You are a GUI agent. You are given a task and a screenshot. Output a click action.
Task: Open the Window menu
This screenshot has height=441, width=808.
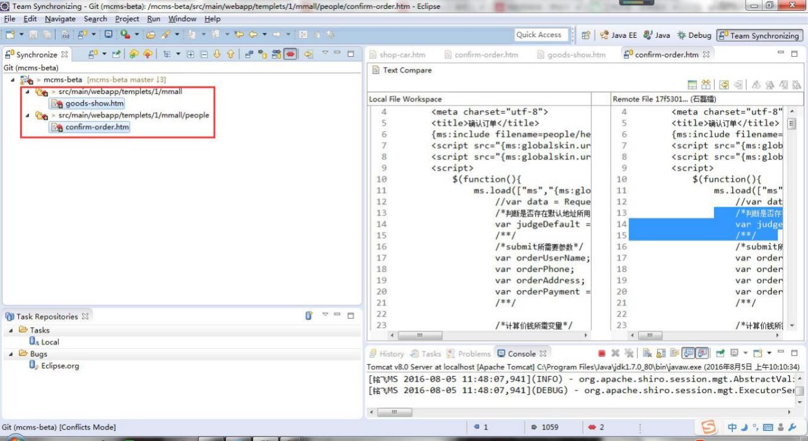tap(182, 19)
